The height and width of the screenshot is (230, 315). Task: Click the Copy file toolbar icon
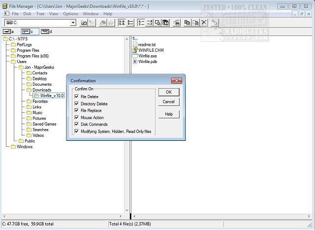pyautogui.click(x=187, y=23)
